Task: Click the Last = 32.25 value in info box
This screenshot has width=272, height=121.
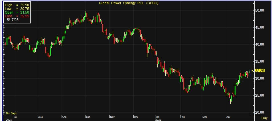Action: click(x=17, y=16)
